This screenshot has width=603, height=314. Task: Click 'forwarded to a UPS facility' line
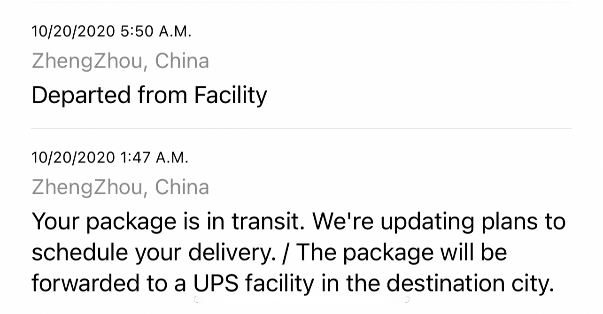point(172,283)
